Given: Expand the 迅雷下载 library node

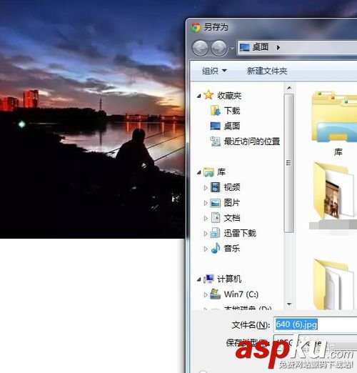Looking at the screenshot, I should pos(206,234).
